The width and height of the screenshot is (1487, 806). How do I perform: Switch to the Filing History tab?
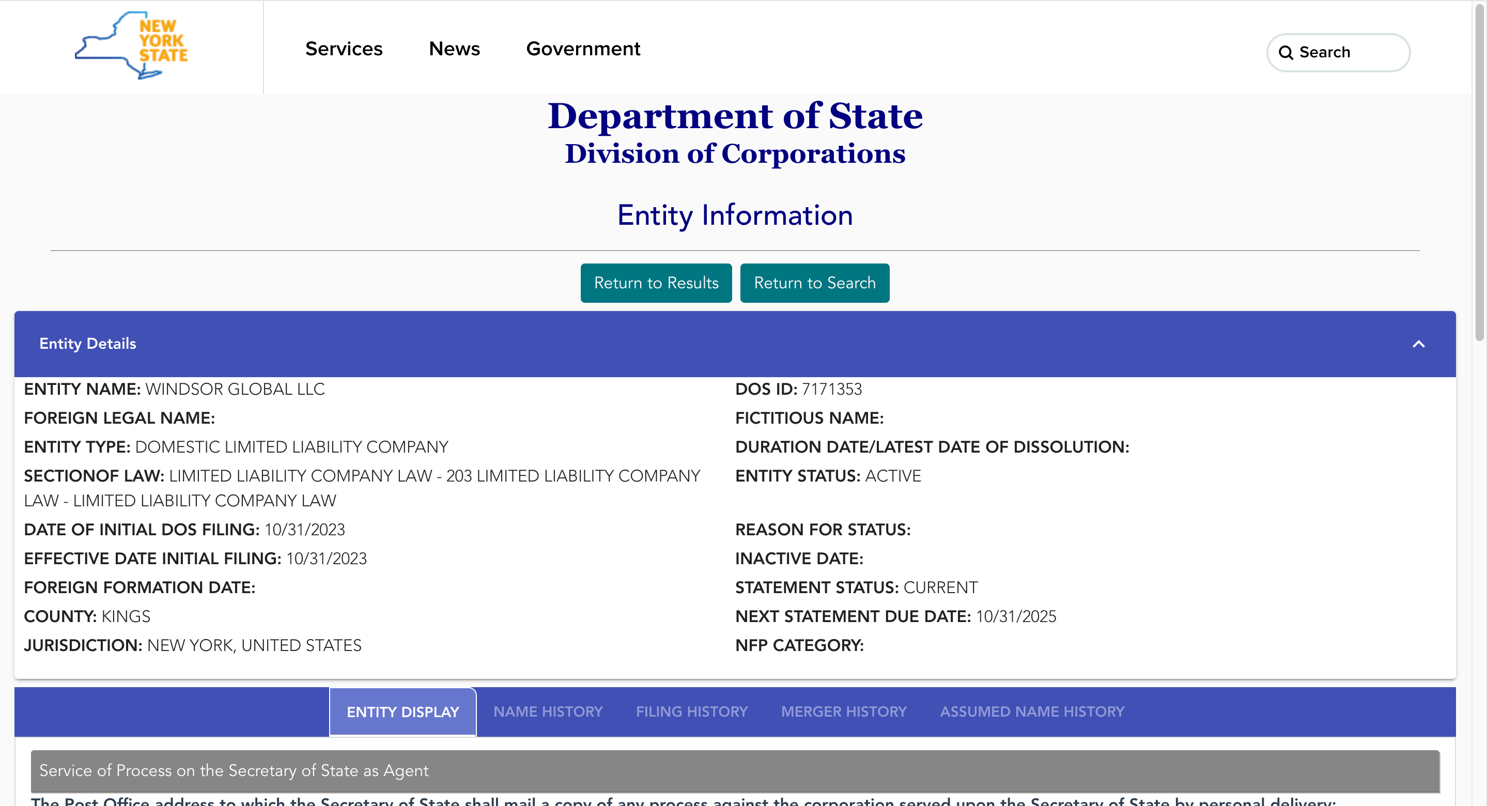coord(691,711)
